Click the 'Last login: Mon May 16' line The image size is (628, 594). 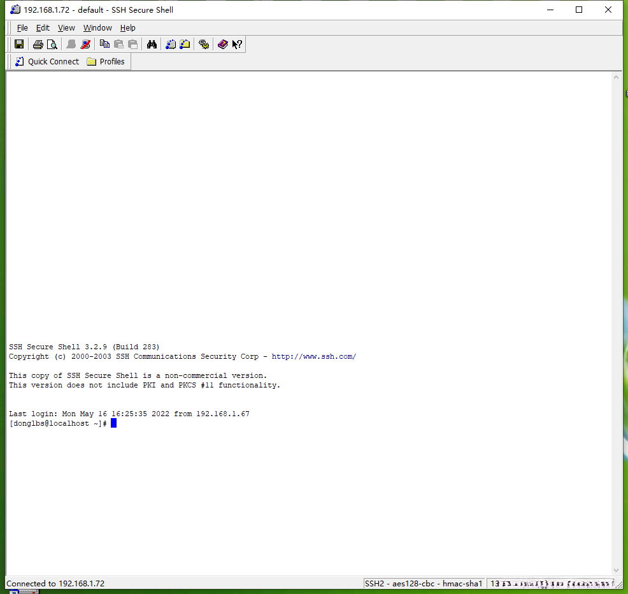point(129,414)
